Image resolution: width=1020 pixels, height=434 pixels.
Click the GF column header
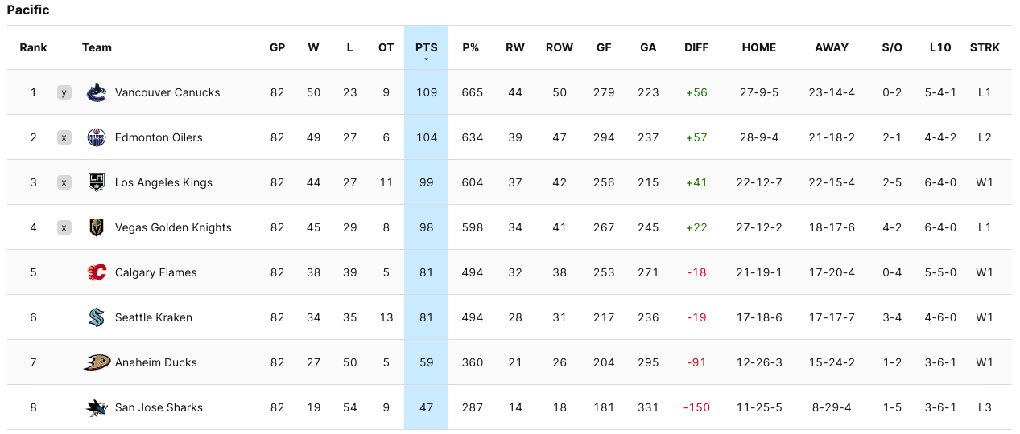coord(604,47)
